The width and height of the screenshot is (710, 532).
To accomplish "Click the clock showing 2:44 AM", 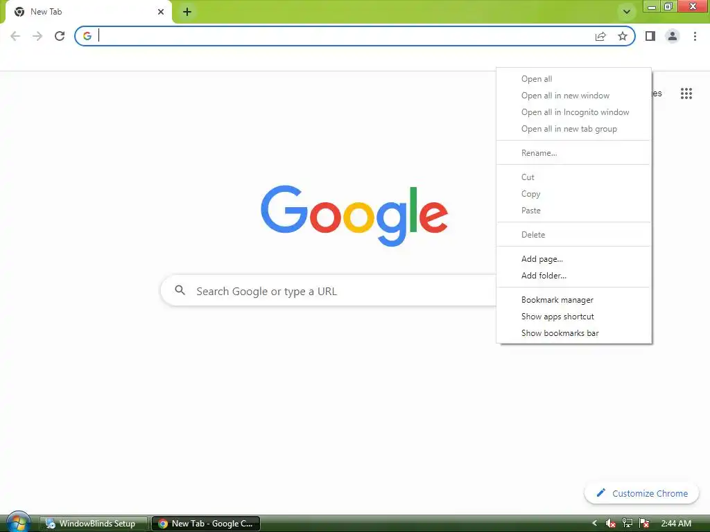I will pos(676,524).
